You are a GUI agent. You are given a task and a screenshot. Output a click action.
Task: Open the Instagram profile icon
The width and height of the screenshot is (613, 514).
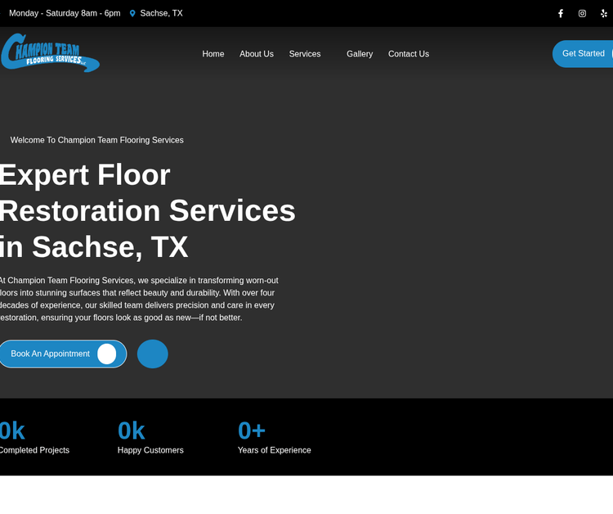point(582,14)
